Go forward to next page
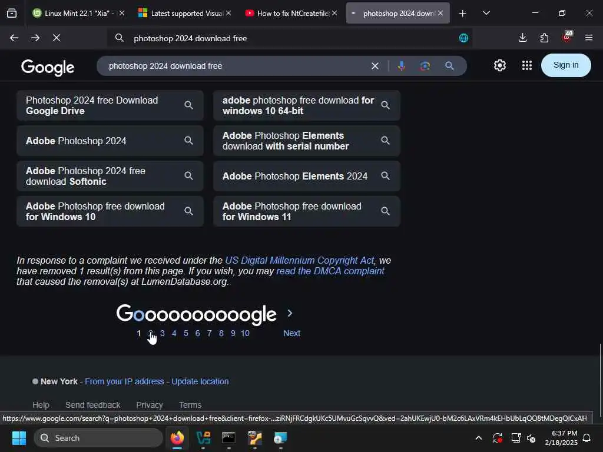This screenshot has width=603, height=452. [35, 38]
